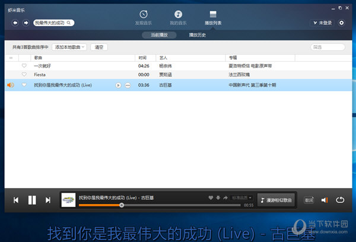Image resolution: width=356 pixels, height=242 pixels.
Task: Click the list order icon in header
Action: [x=11, y=58]
